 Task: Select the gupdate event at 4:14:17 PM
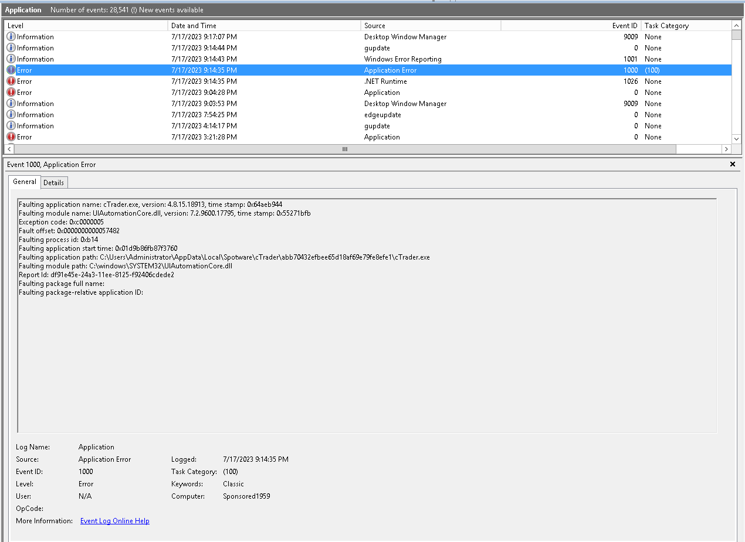368,126
